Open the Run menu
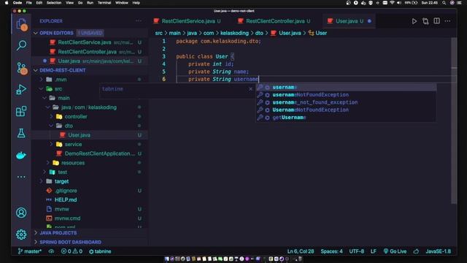467x263 pixels. point(90,3)
